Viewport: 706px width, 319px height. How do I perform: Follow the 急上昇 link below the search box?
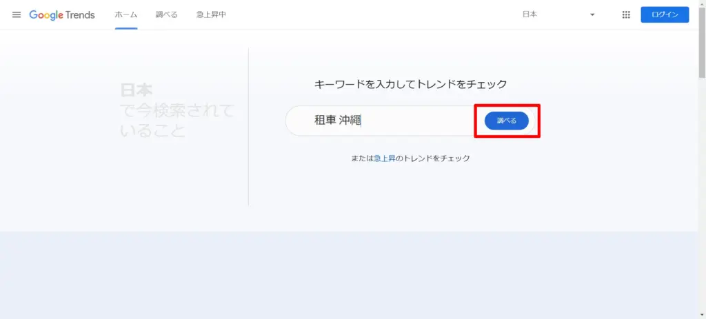385,158
